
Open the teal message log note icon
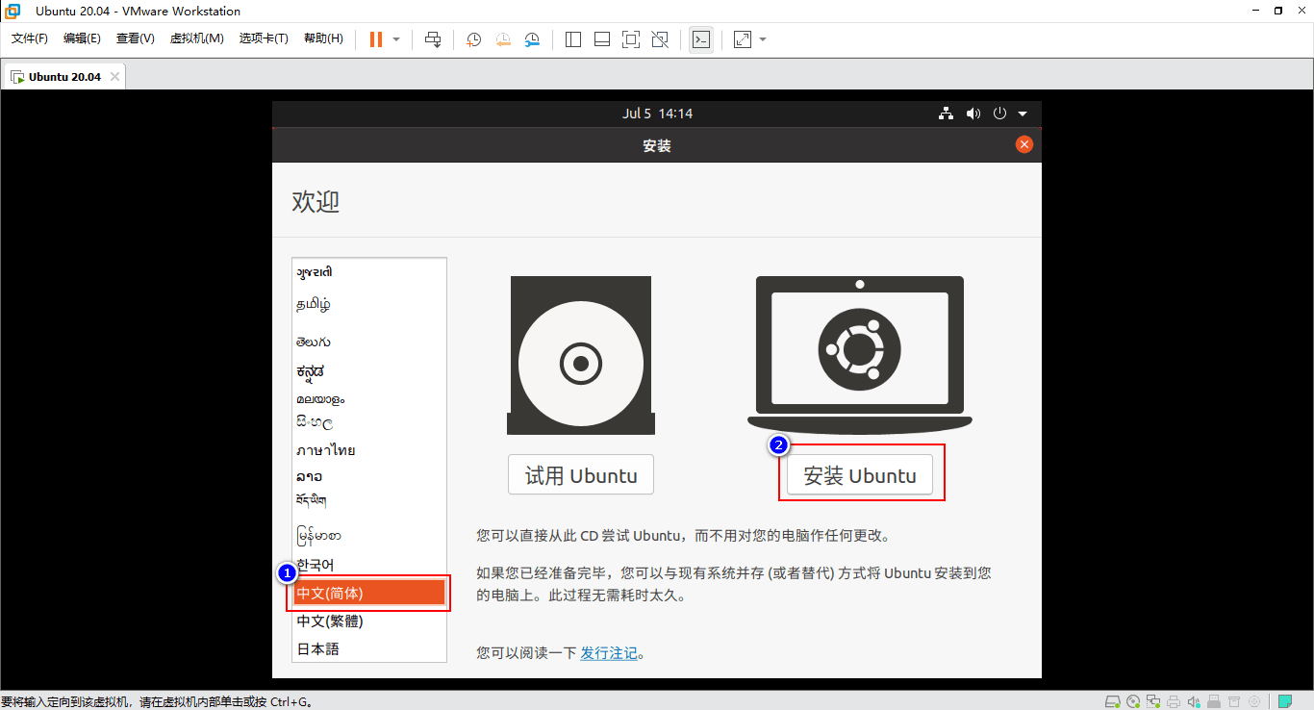(x=1285, y=701)
